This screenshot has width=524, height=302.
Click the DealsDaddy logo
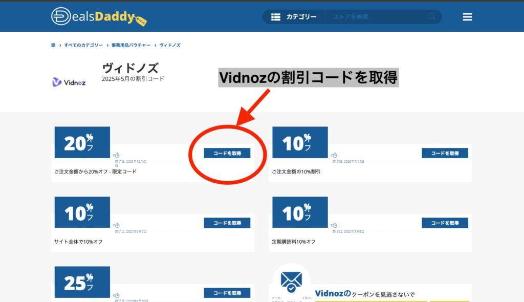(99, 16)
